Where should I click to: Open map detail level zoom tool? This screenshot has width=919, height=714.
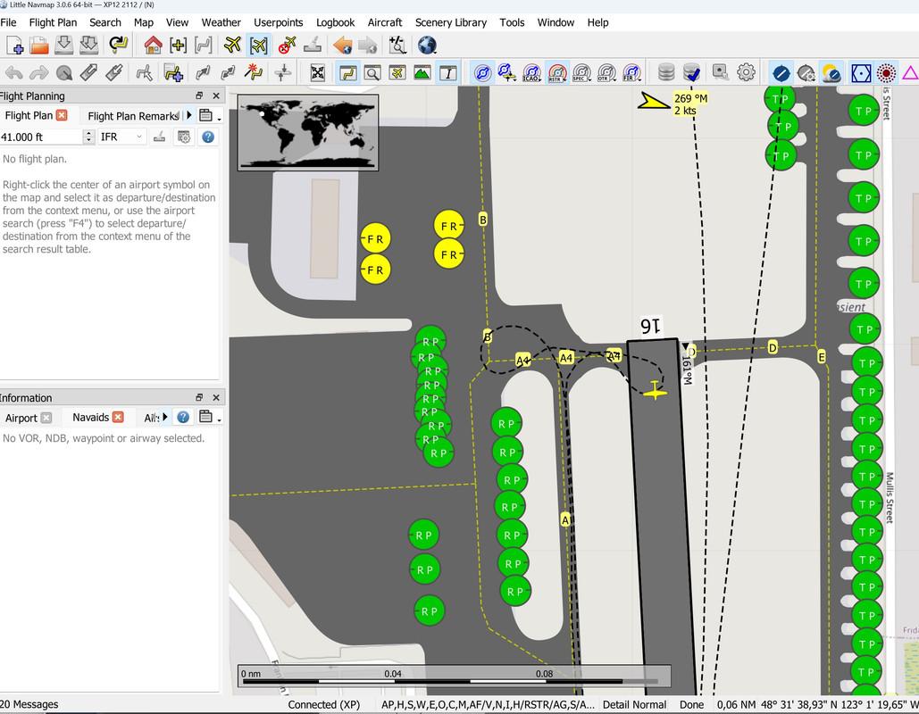pyautogui.click(x=397, y=46)
